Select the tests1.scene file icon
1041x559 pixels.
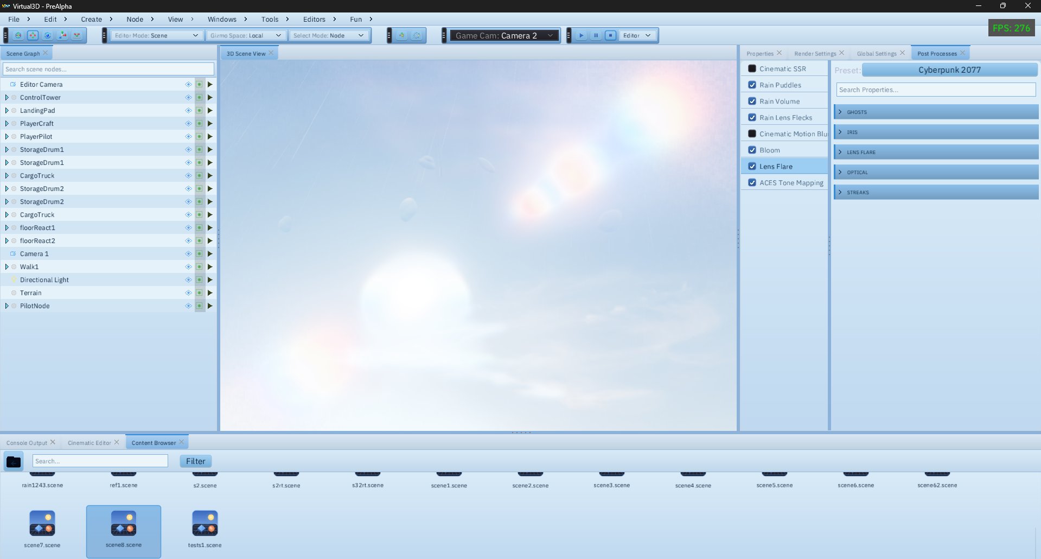point(205,523)
